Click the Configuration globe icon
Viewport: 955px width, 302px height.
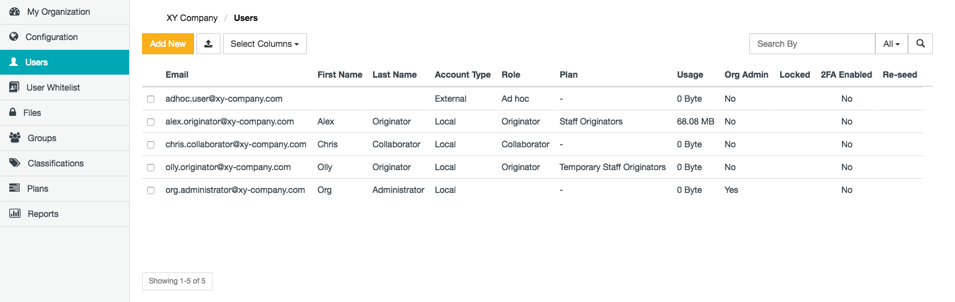(x=14, y=37)
